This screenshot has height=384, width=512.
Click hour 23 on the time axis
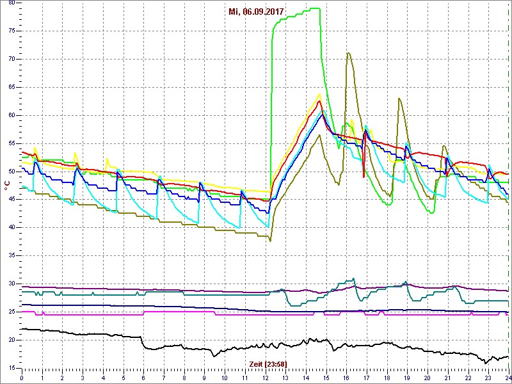point(488,378)
